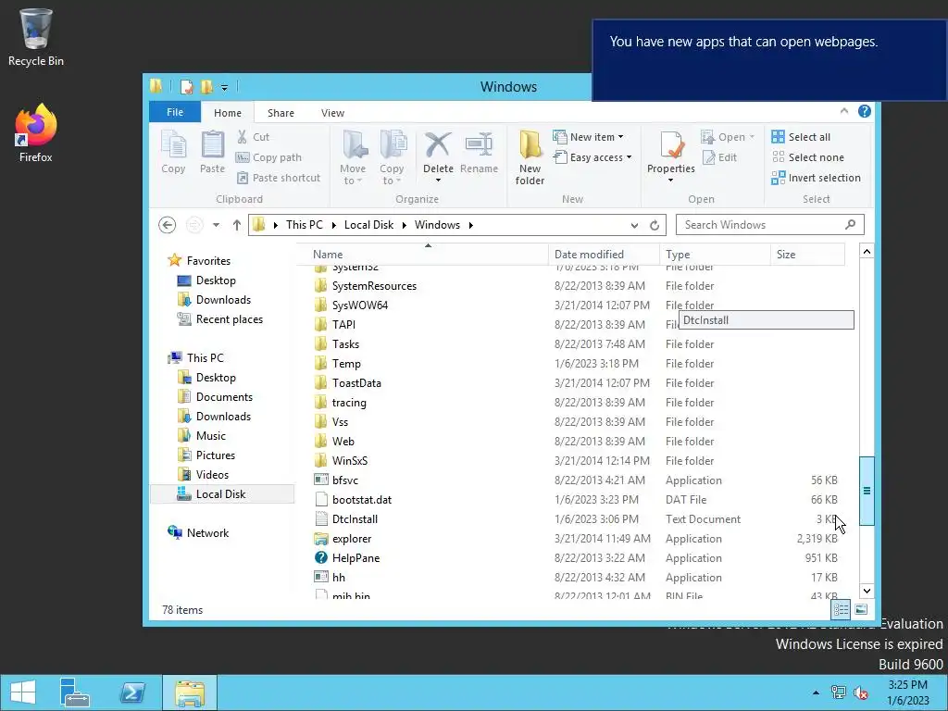Screen dimensions: 948x711
Task: Collapse the ribbon with the chevron
Action: click(844, 111)
